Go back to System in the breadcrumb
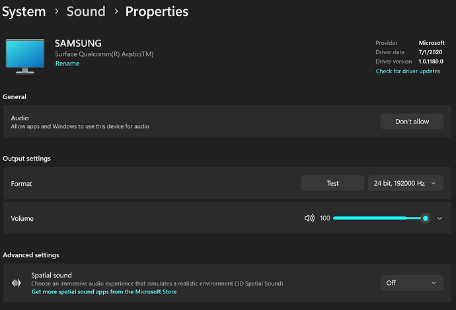Image resolution: width=456 pixels, height=310 pixels. coord(24,11)
